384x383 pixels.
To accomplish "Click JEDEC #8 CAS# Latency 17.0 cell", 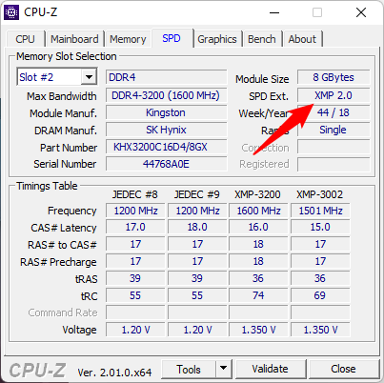I will click(135, 227).
